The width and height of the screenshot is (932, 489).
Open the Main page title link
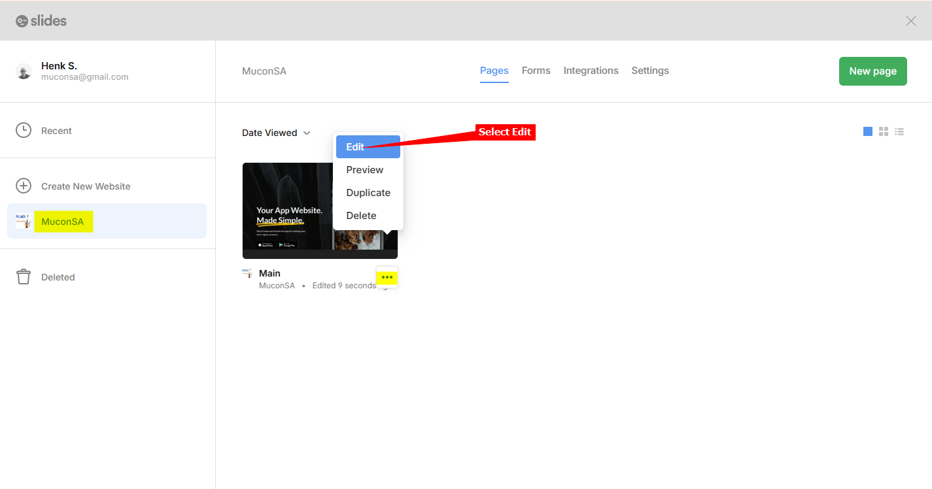269,273
